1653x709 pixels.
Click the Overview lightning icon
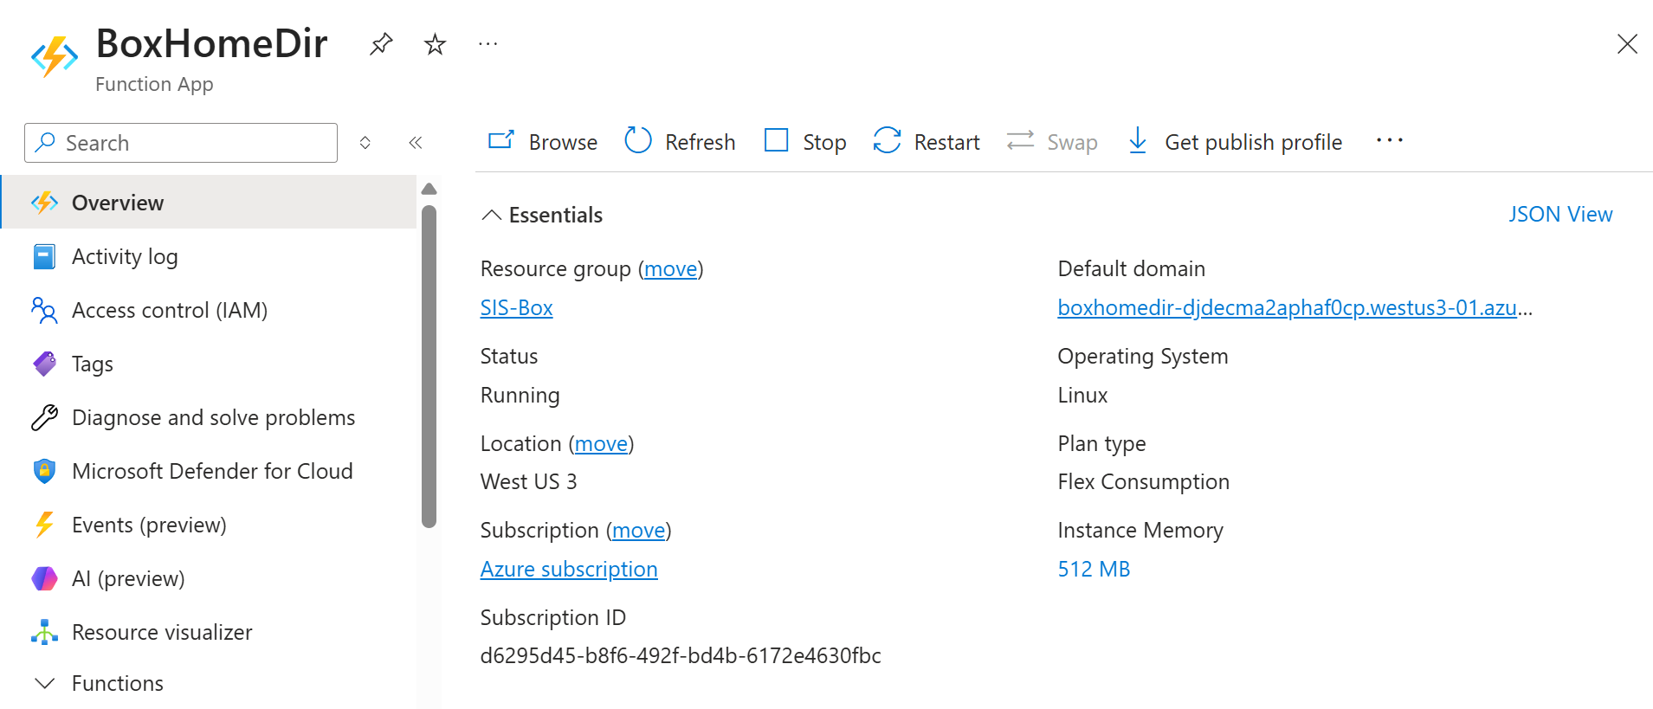45,203
